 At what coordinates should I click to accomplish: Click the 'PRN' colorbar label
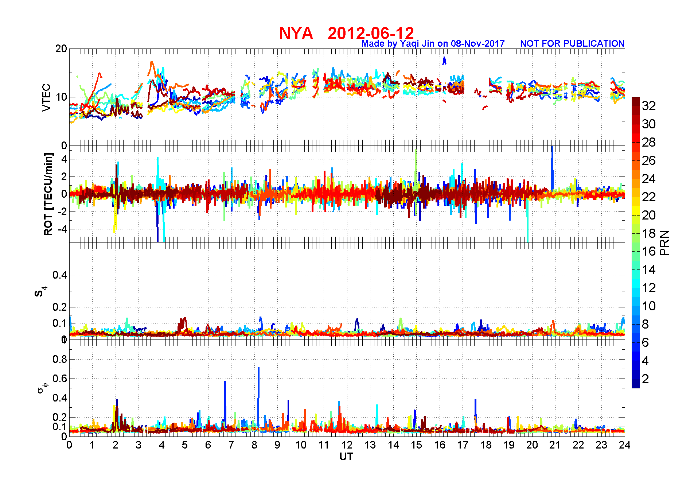coord(664,243)
